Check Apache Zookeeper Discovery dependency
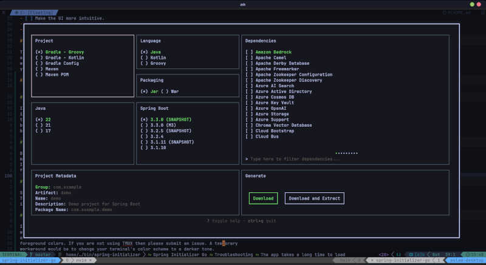 point(284,80)
